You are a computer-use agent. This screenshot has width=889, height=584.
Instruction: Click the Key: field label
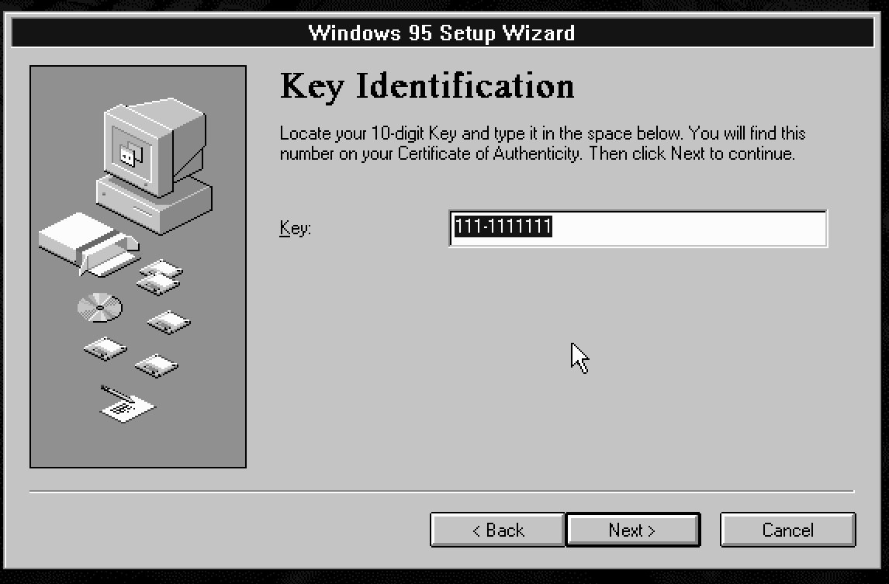pos(296,228)
